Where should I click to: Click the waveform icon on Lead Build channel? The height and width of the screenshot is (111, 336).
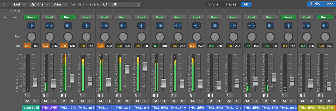[x=31, y=26]
